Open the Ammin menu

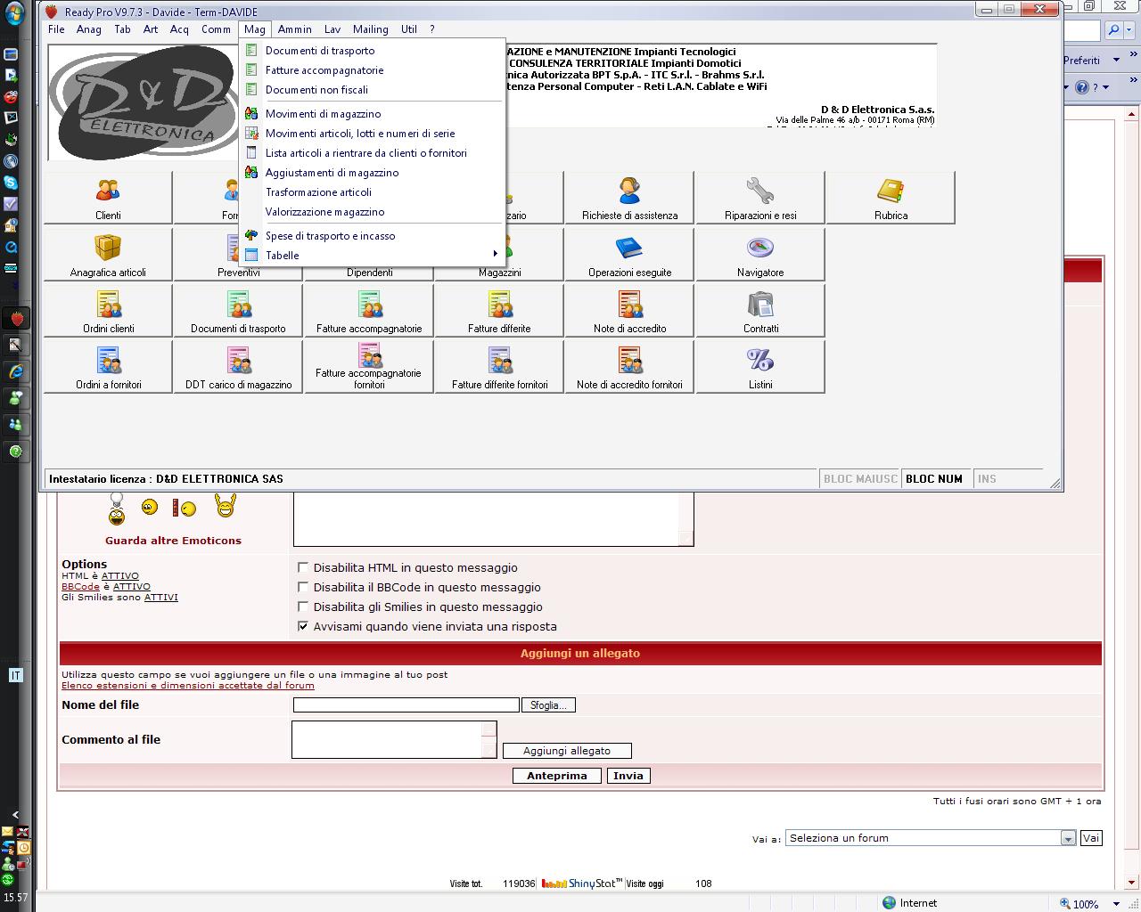point(295,29)
